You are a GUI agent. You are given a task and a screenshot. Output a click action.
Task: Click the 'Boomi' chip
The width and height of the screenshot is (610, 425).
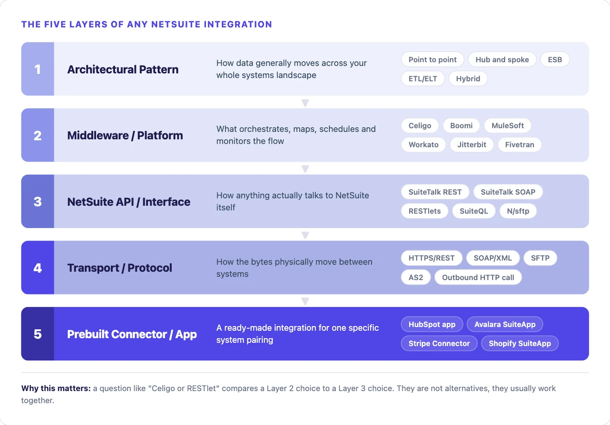pyautogui.click(x=462, y=125)
